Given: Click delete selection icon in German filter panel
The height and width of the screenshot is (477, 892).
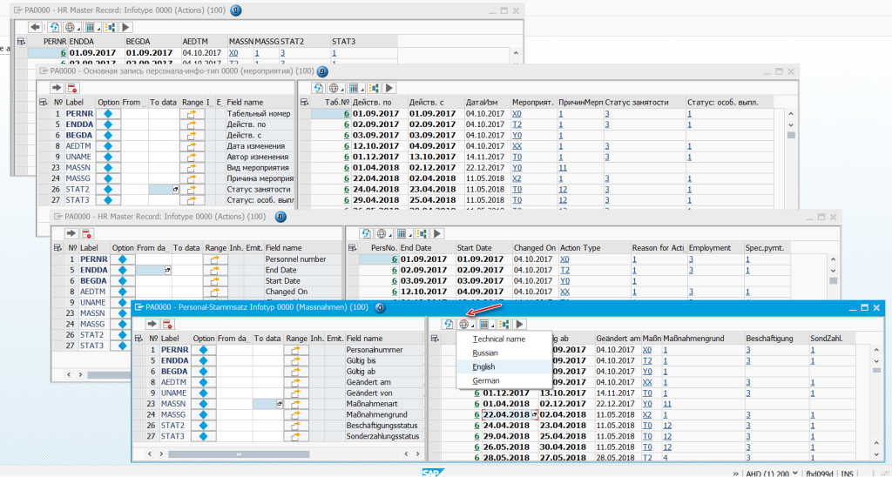Looking at the screenshot, I should click(167, 324).
